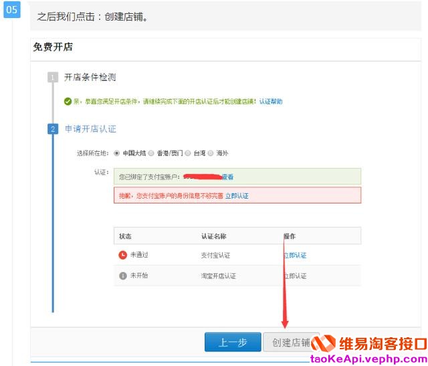Click the 操作 column header
This screenshot has height=366, width=428.
coord(290,236)
